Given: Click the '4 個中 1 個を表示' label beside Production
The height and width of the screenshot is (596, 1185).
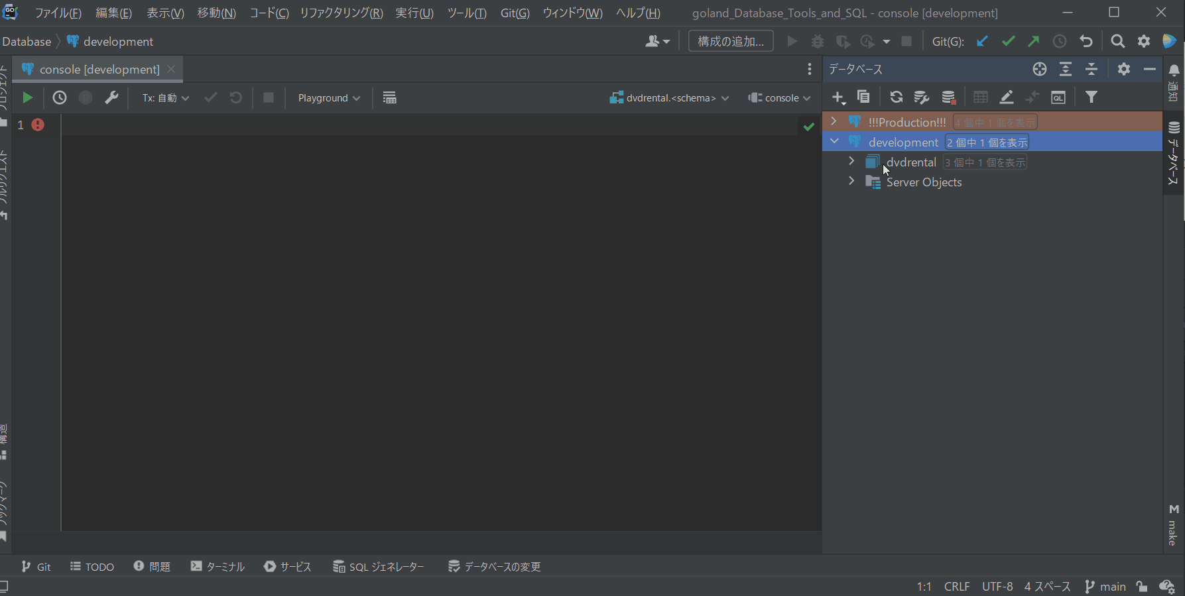Looking at the screenshot, I should pyautogui.click(x=995, y=123).
